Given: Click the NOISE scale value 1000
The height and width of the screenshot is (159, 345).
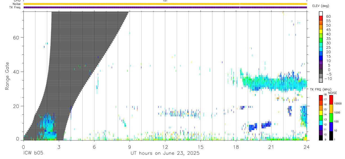Looking at the screenshot, I should tap(337, 112).
